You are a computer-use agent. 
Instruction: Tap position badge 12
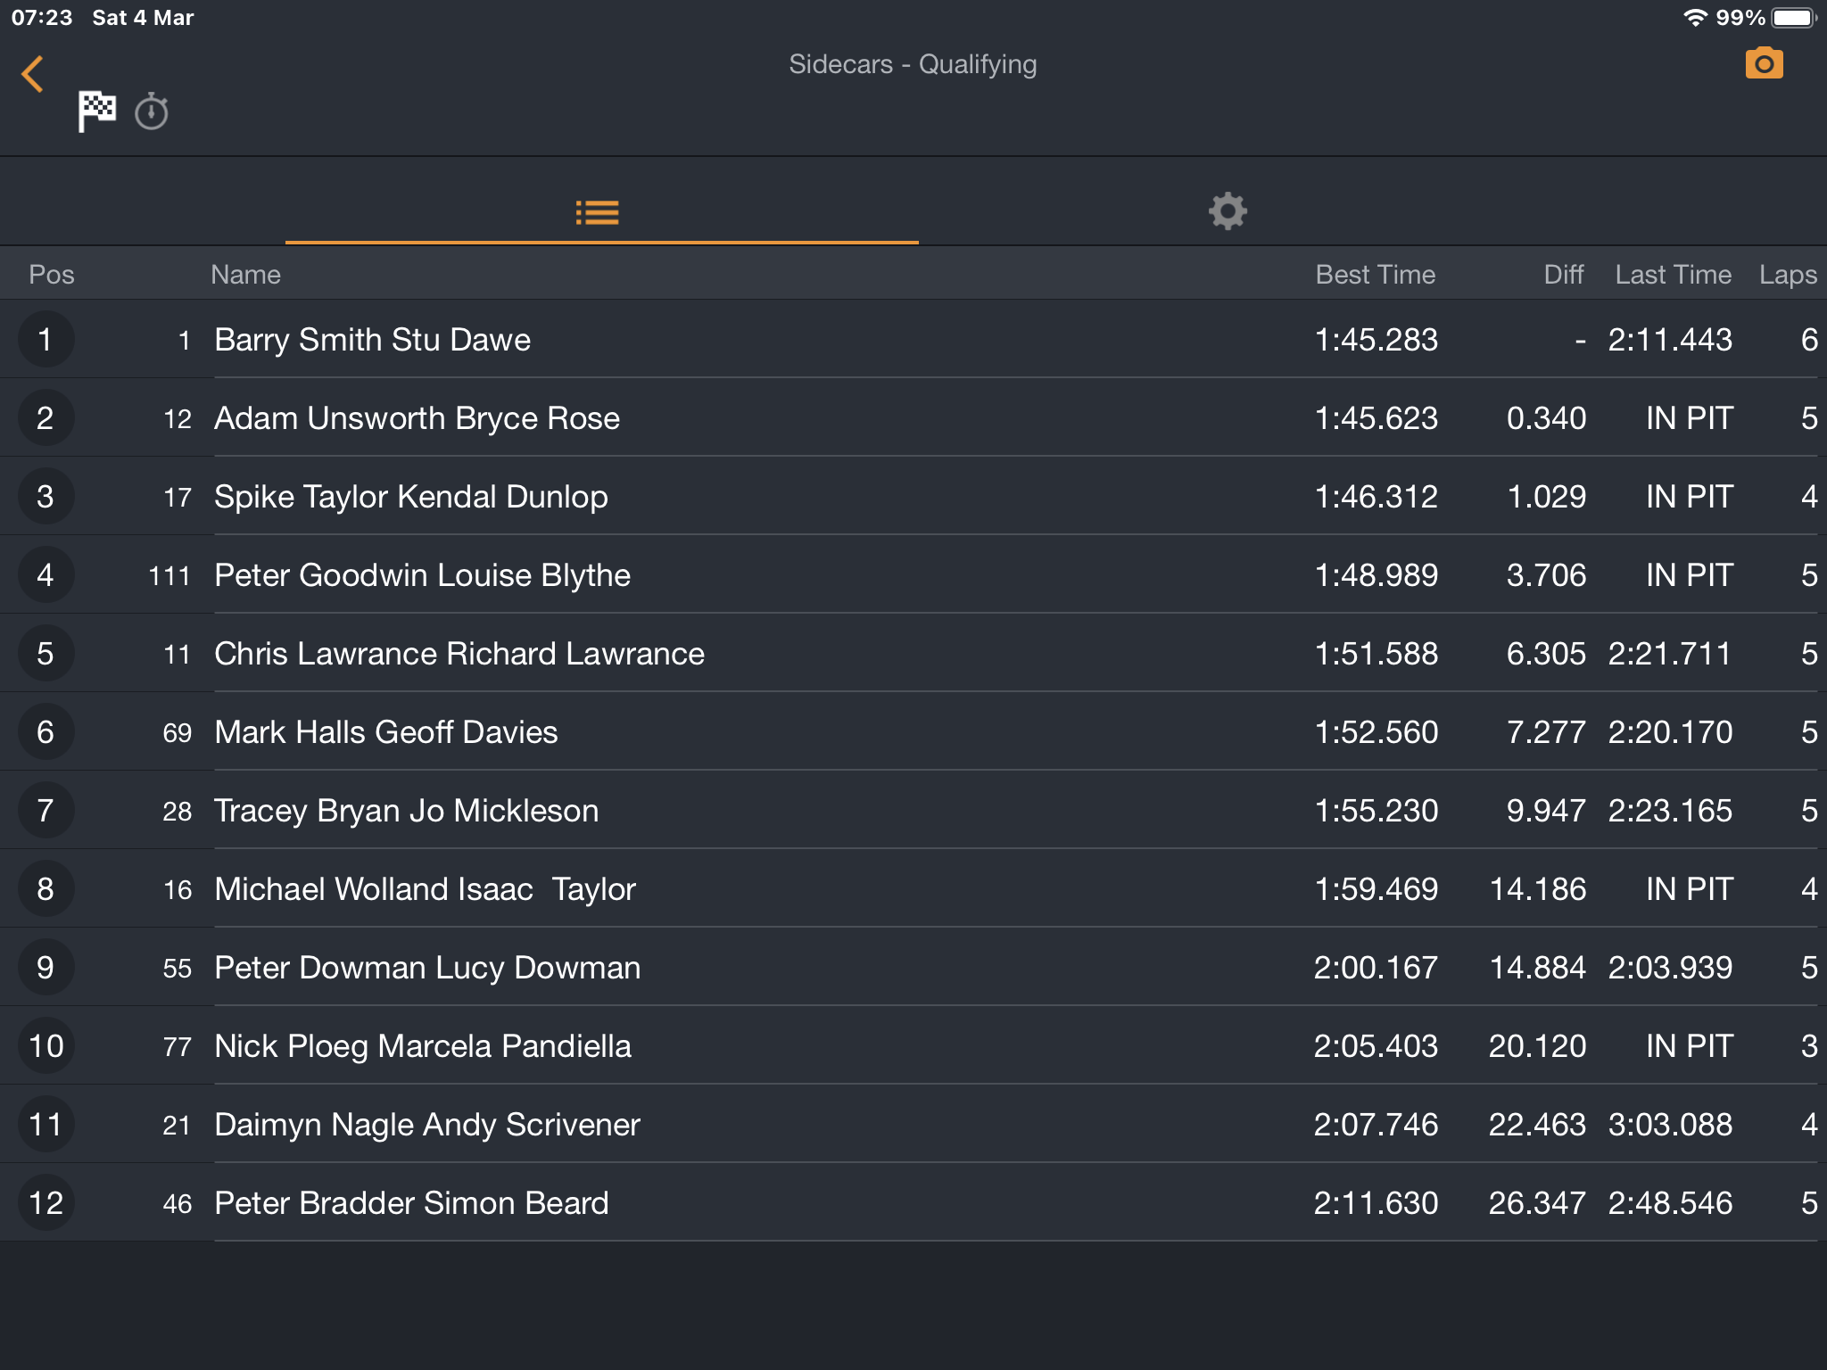point(45,1203)
